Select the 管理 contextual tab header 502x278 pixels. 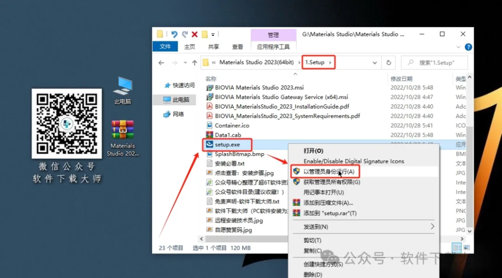pos(274,35)
